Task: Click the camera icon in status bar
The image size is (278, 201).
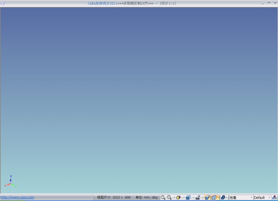Action: coord(198,197)
